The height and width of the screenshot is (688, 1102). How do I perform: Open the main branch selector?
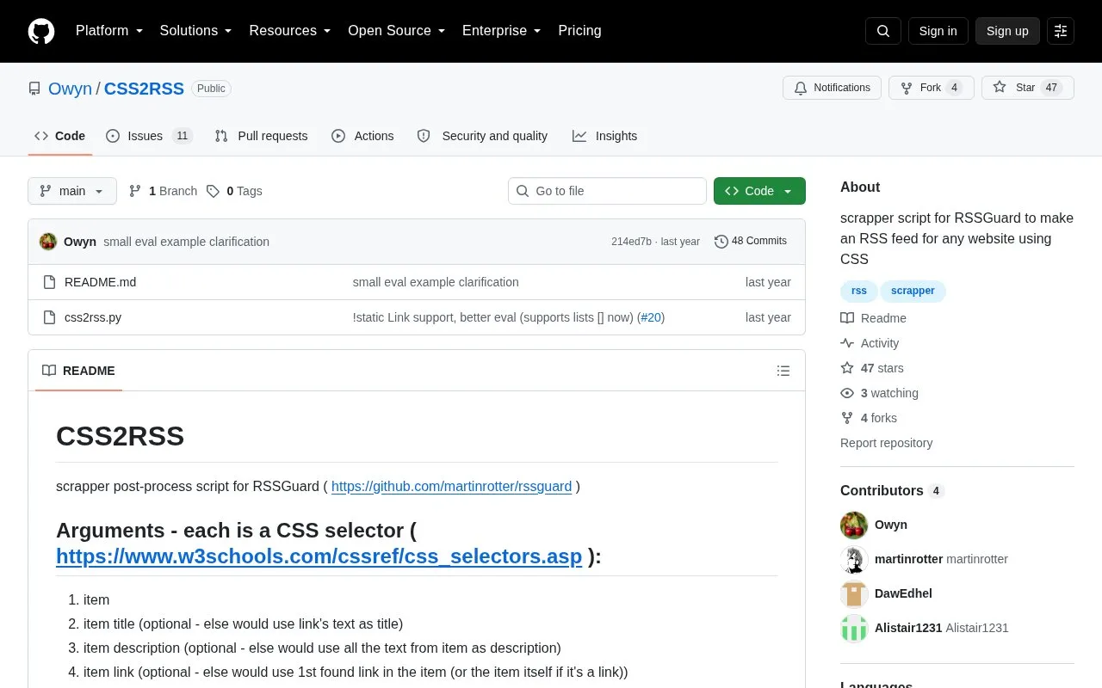click(72, 191)
